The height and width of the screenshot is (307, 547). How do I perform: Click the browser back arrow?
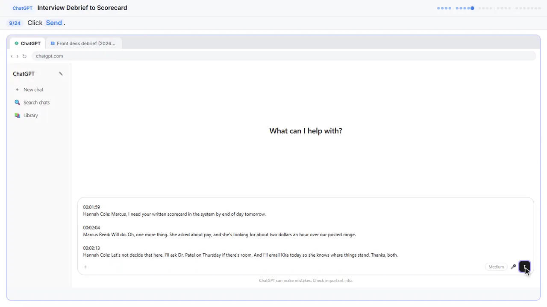(12, 56)
